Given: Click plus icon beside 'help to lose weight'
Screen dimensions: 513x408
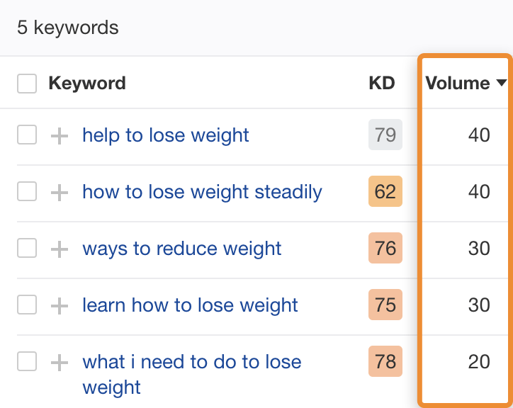Looking at the screenshot, I should coord(60,135).
